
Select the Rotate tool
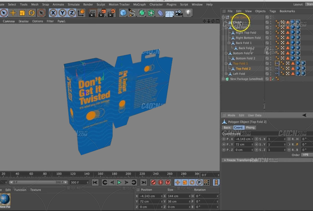32,13
